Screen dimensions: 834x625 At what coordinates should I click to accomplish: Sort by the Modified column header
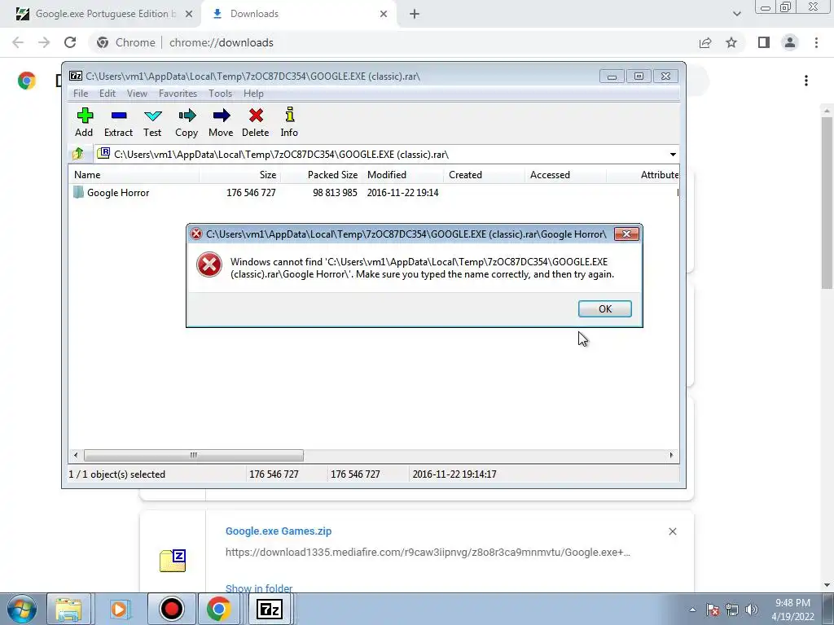[402, 175]
